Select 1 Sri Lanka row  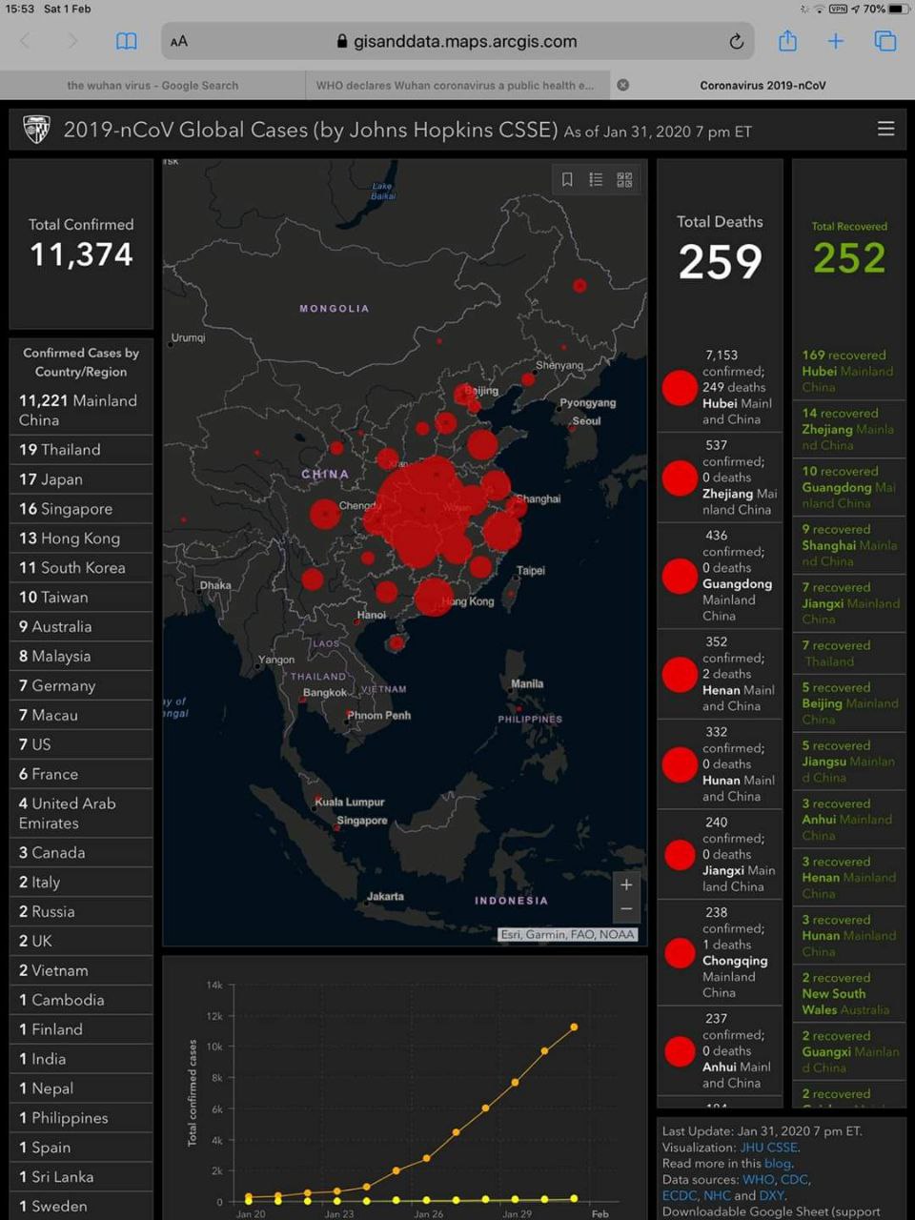click(81, 1177)
